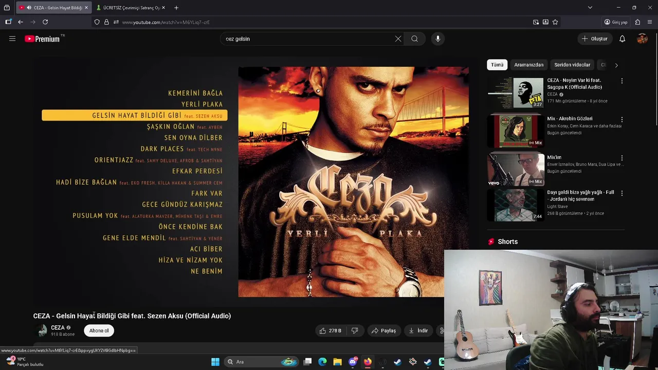The height and width of the screenshot is (370, 658).
Task: Select the Tümü filter chip
Action: click(497, 65)
